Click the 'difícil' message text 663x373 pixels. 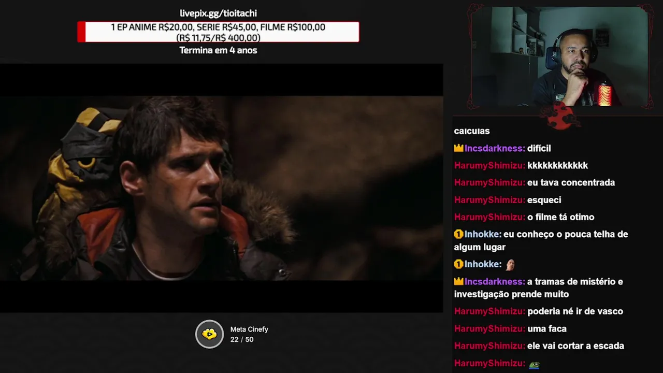(539, 148)
